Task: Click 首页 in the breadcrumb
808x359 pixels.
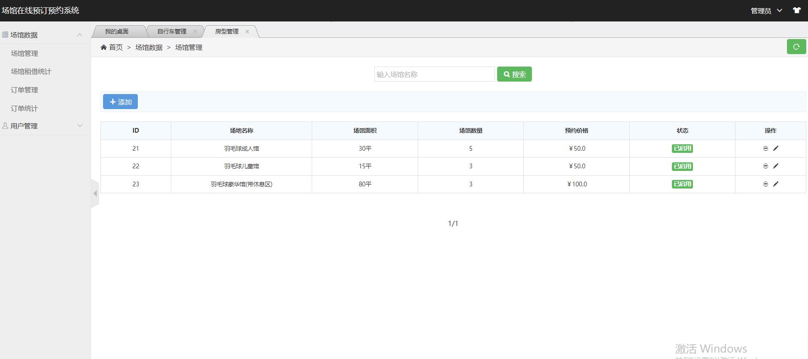Action: pos(116,47)
